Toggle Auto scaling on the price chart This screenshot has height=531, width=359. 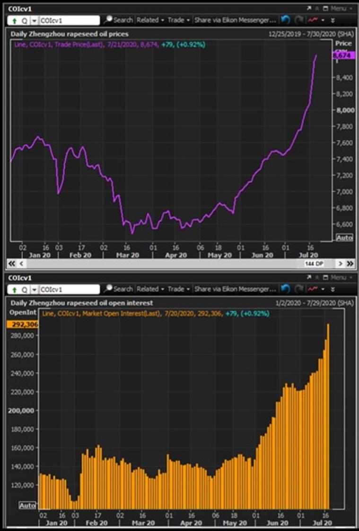click(344, 237)
